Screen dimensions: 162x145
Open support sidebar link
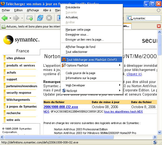point(12,79)
